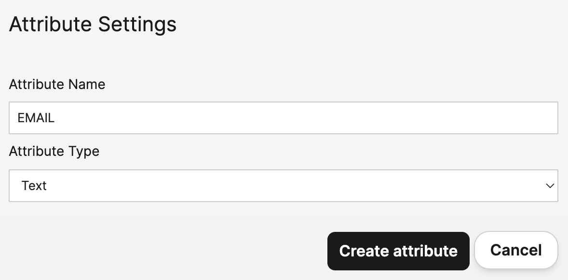Image resolution: width=568 pixels, height=280 pixels.
Task: Focus the Attribute Name input field
Action: coord(283,118)
